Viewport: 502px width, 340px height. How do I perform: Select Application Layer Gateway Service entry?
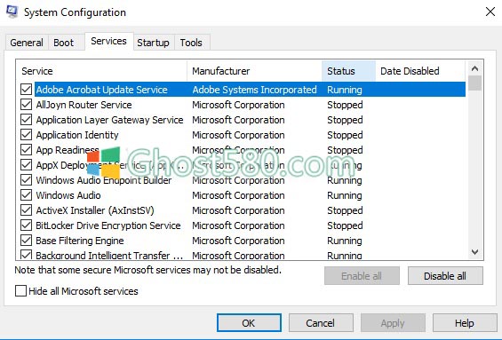tap(109, 120)
